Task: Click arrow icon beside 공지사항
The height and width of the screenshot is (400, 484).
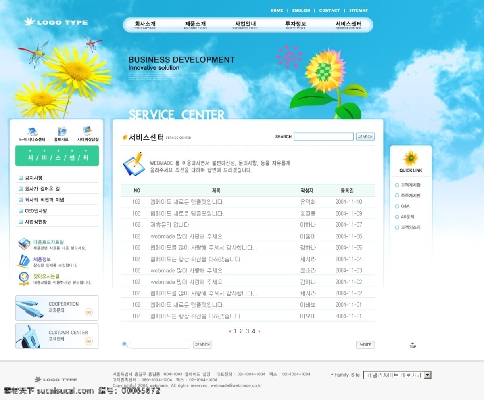Action: (21, 178)
